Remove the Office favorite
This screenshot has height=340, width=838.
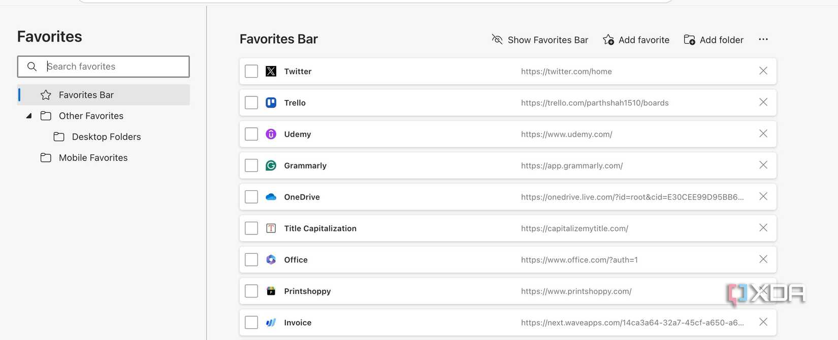763,260
